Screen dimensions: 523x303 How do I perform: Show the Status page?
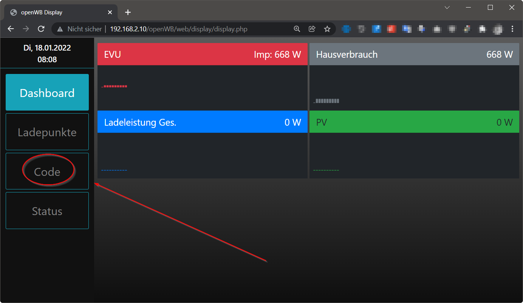(47, 211)
